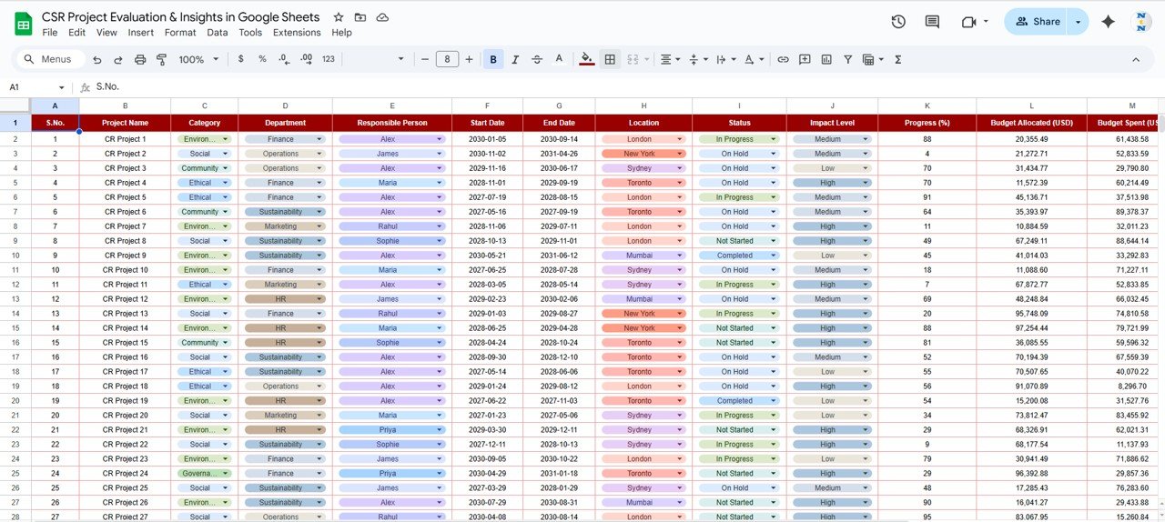
Task: Open version history clock icon
Action: 898,22
